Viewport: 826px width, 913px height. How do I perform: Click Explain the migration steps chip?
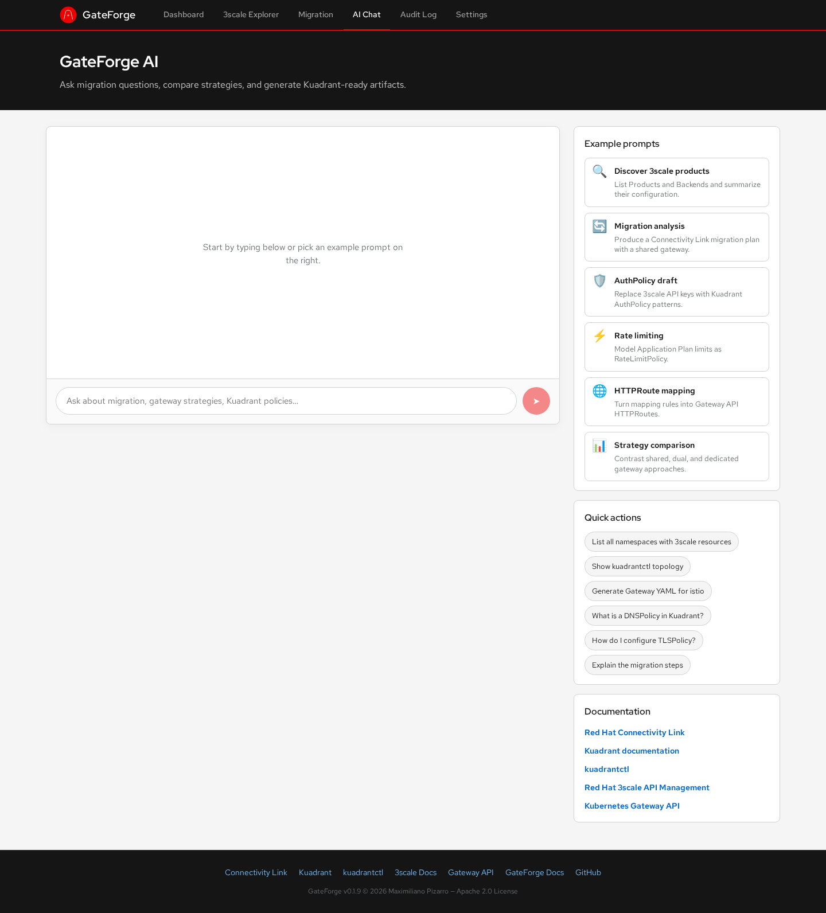coord(637,665)
